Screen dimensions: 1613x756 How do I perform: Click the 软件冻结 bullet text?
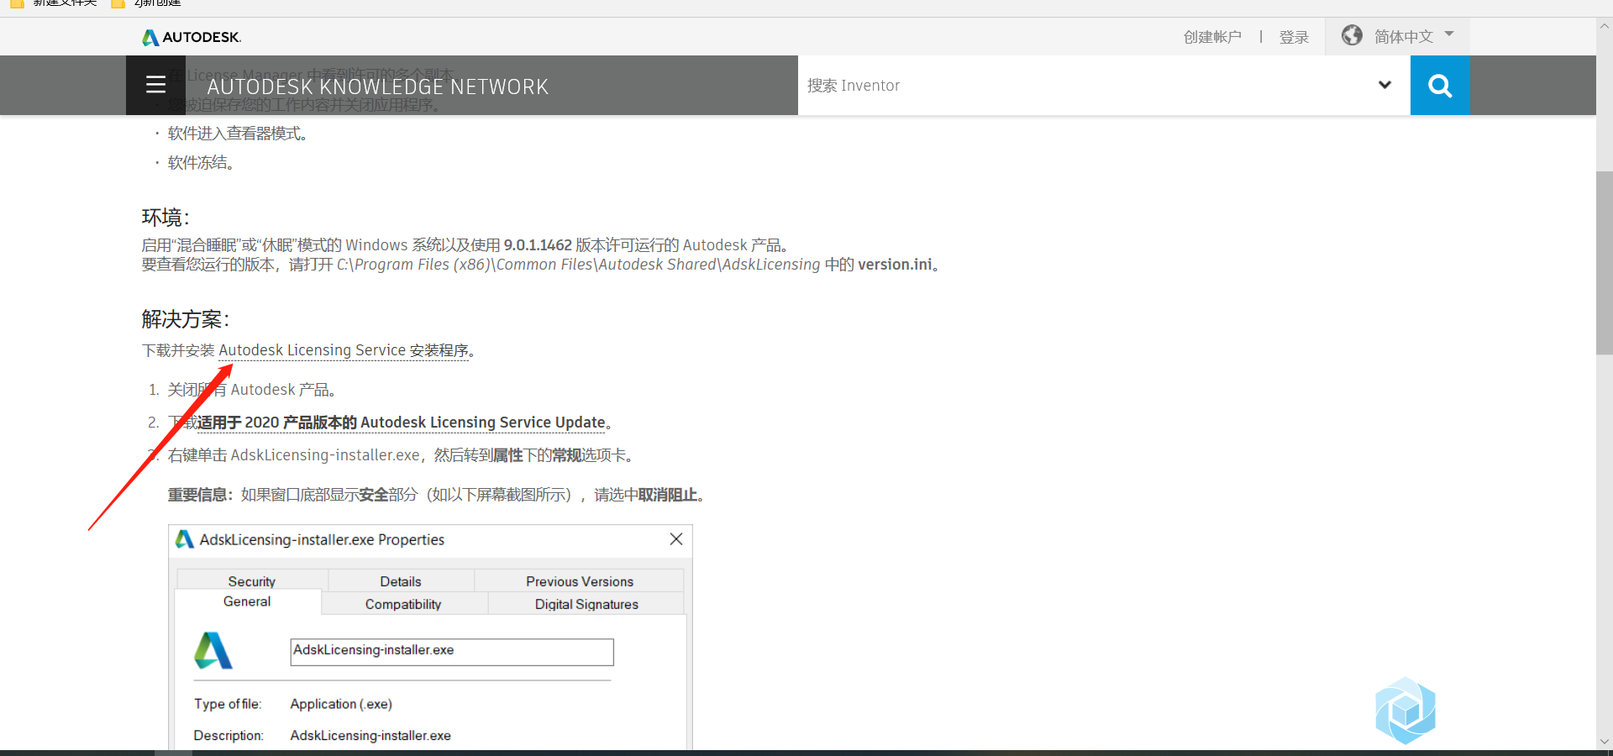(201, 163)
